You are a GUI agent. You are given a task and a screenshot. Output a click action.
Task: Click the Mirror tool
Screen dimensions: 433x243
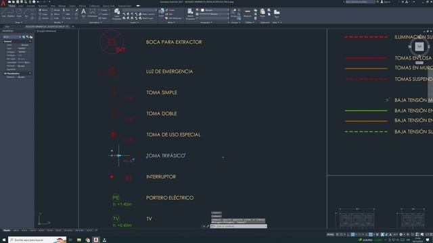55,14
